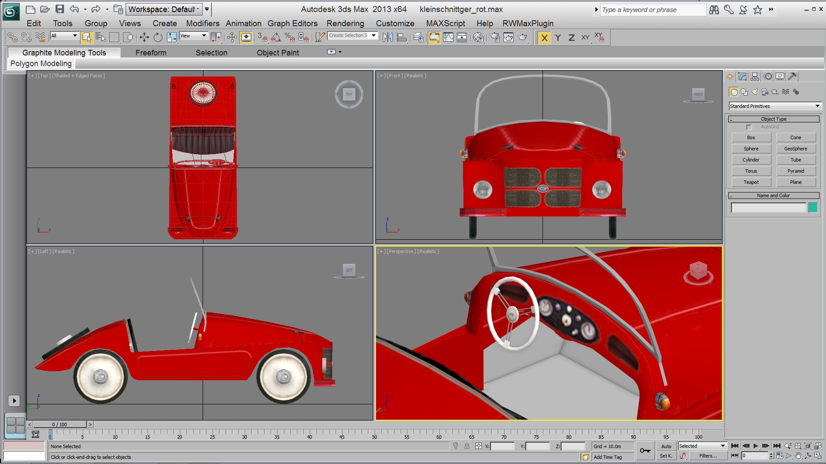
Task: Click the Set Keys key icon
Action: (x=645, y=451)
